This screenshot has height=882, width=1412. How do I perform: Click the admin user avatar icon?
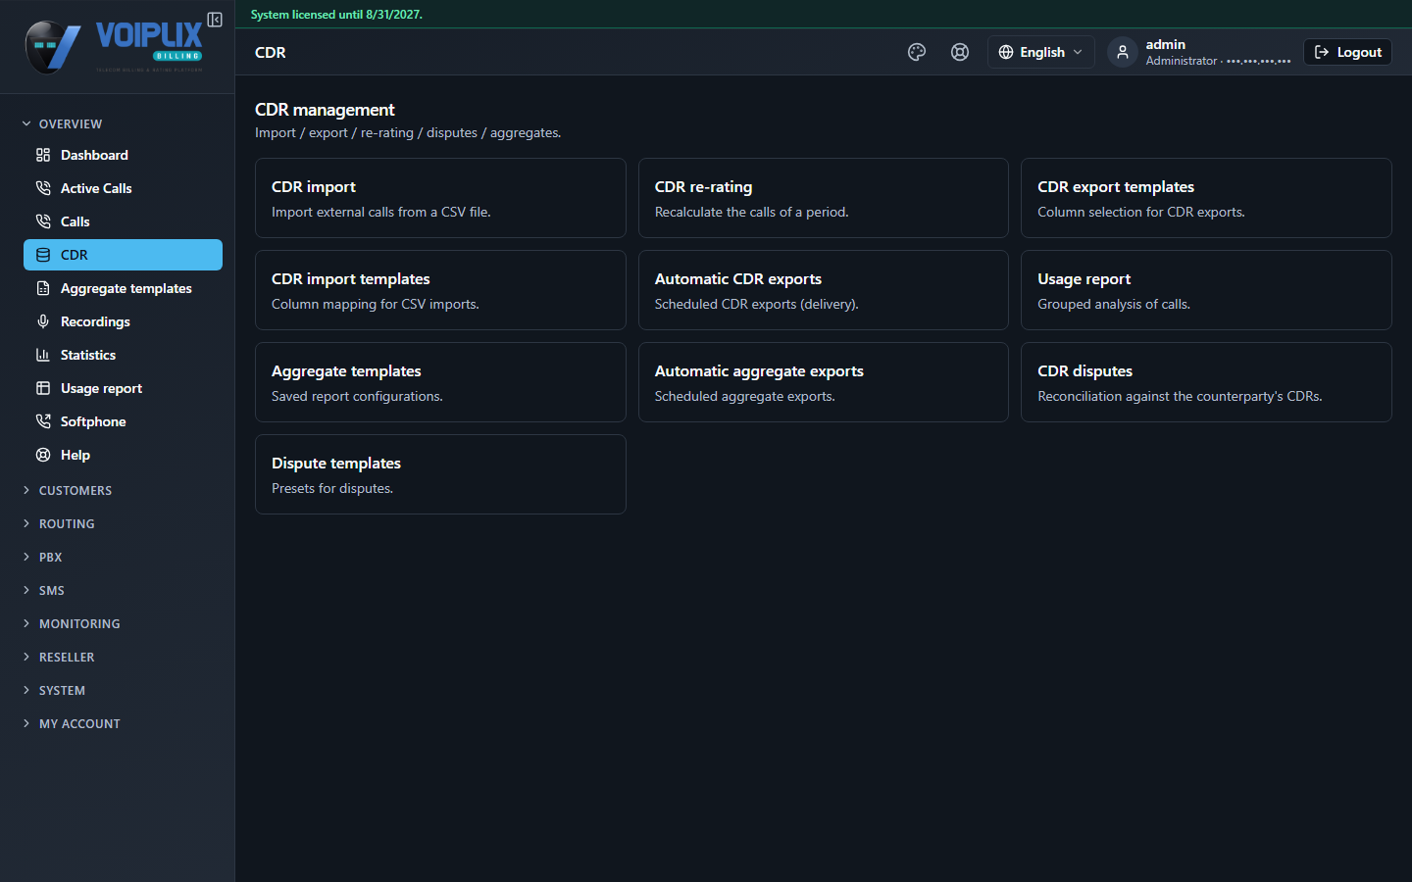pos(1123,52)
